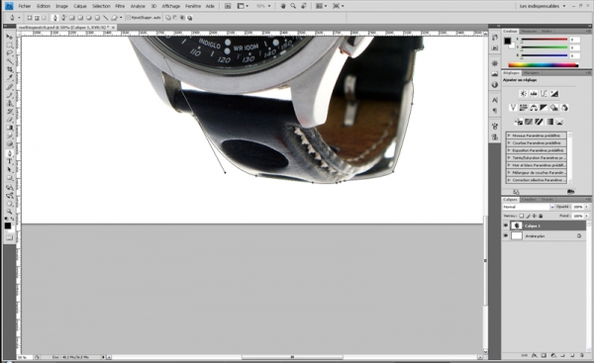This screenshot has width=594, height=363.
Task: Add a Vibrance adjustment
Action: pyautogui.click(x=513, y=108)
